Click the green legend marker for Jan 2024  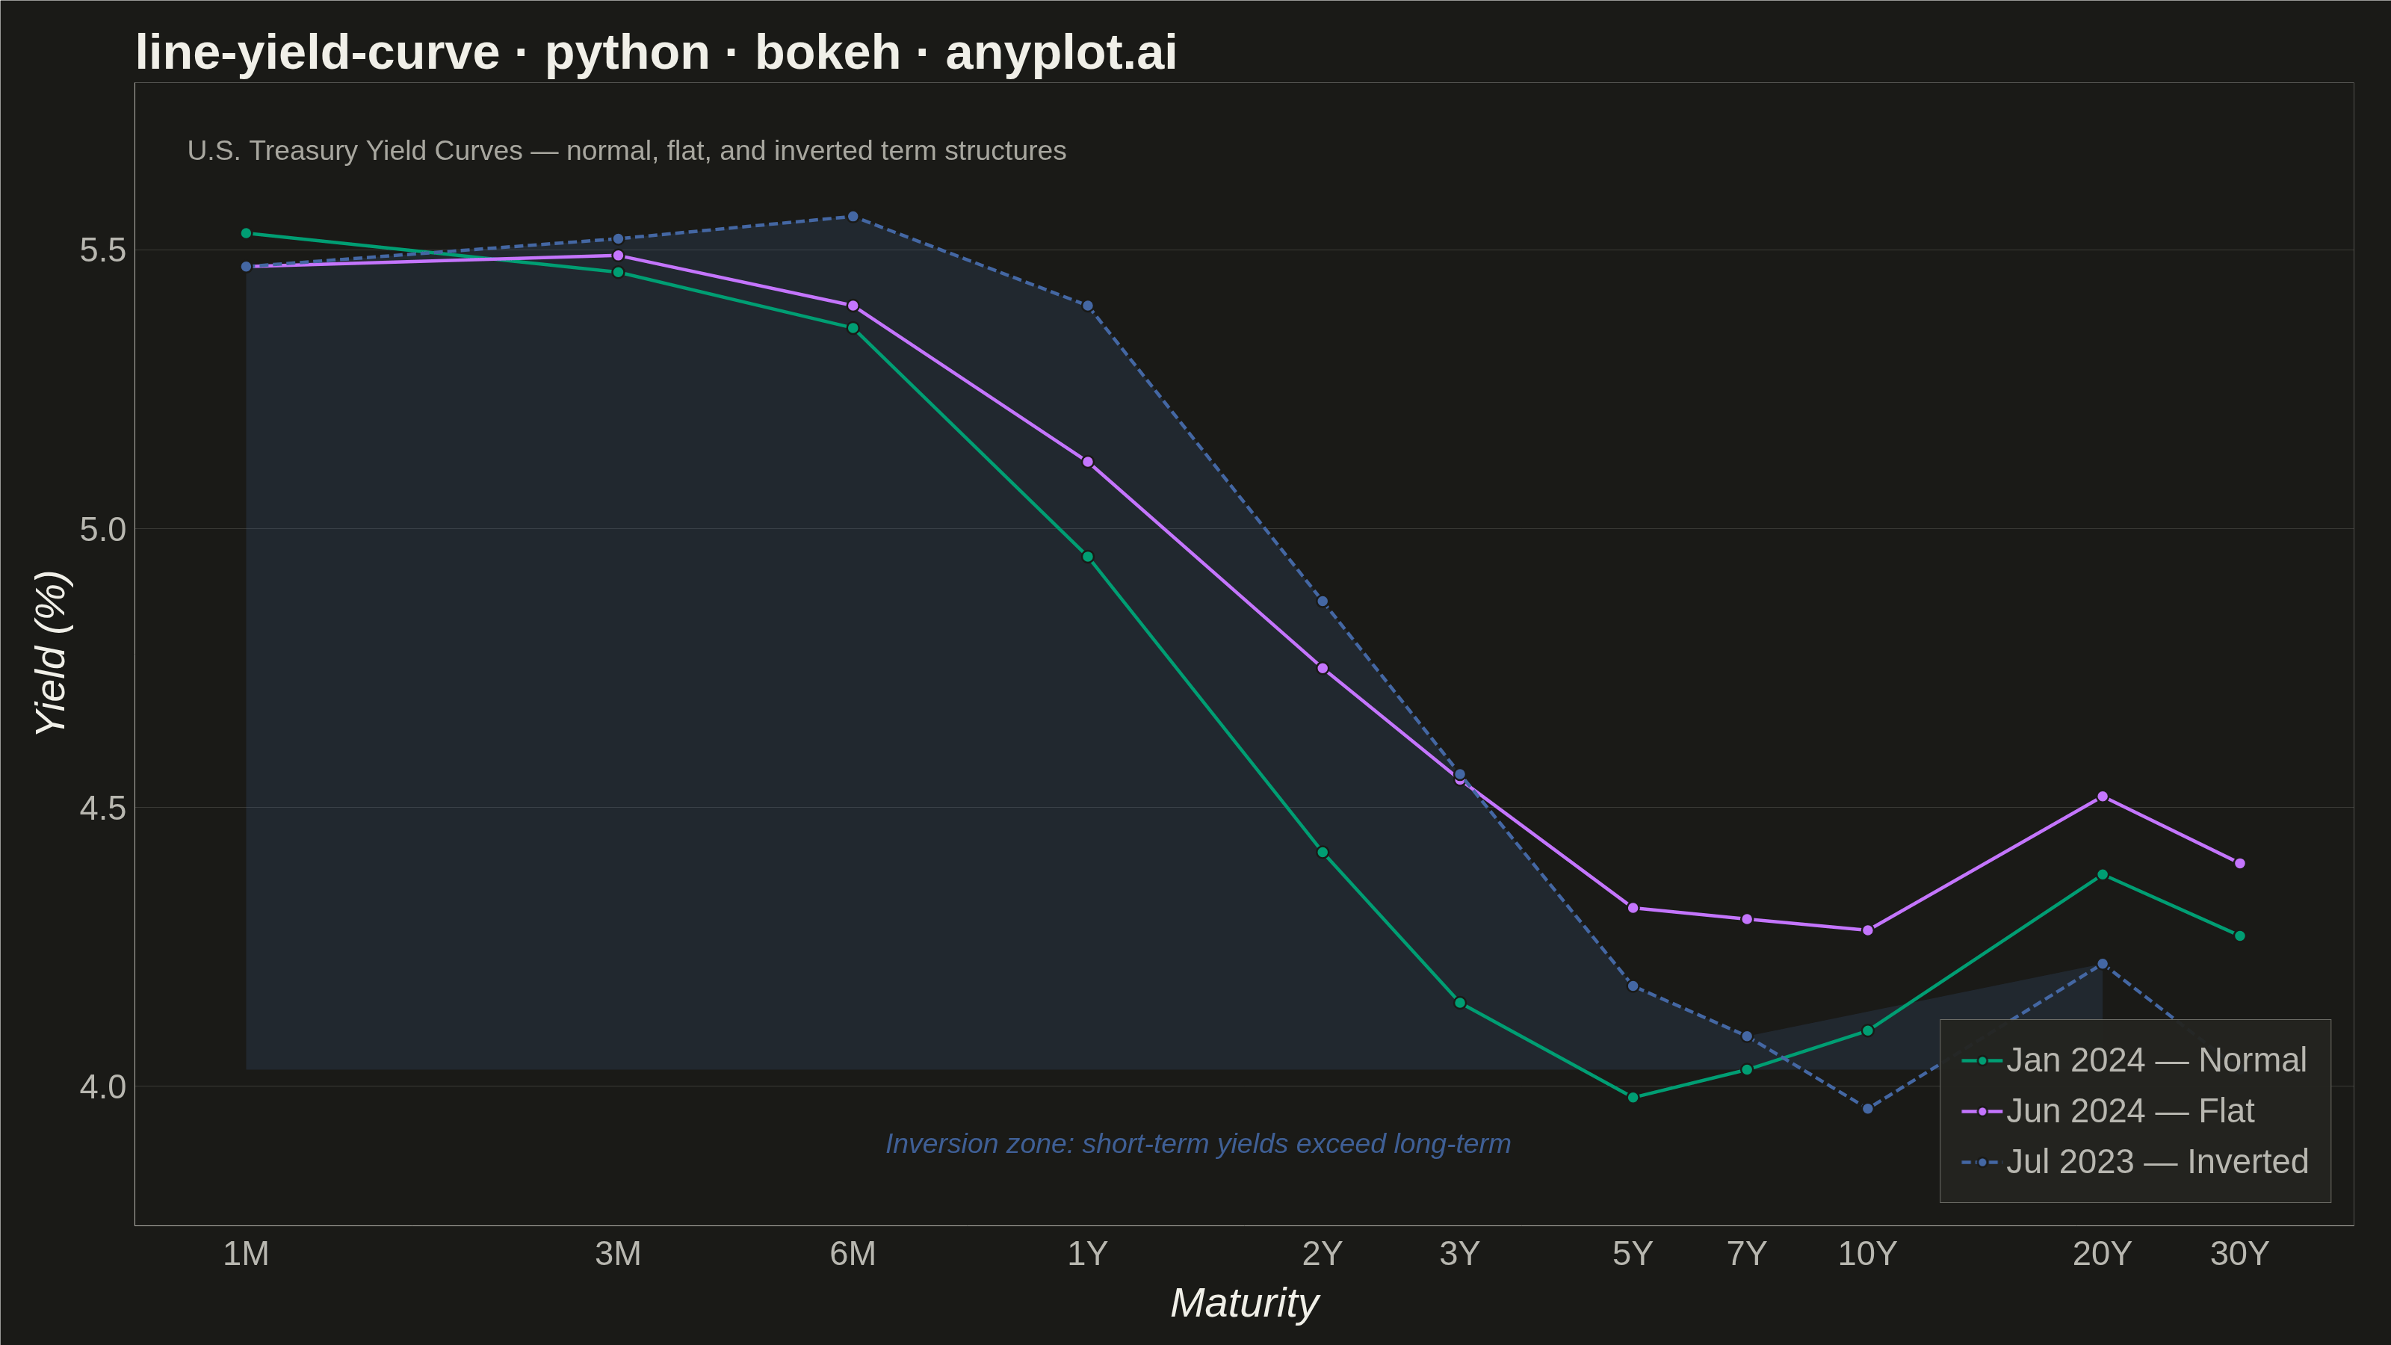(x=1982, y=1061)
